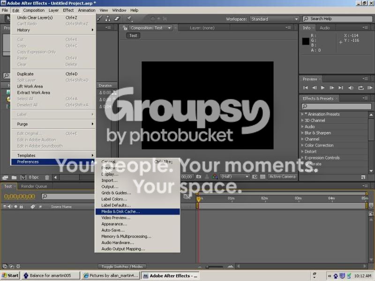Click the search icon in Search Help

pos(306,19)
